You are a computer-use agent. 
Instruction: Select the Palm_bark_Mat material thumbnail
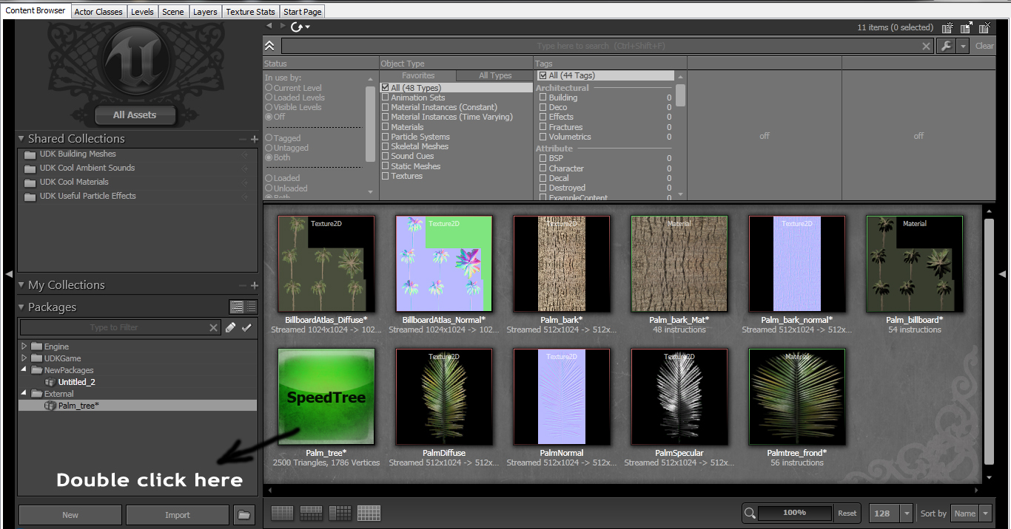(679, 263)
